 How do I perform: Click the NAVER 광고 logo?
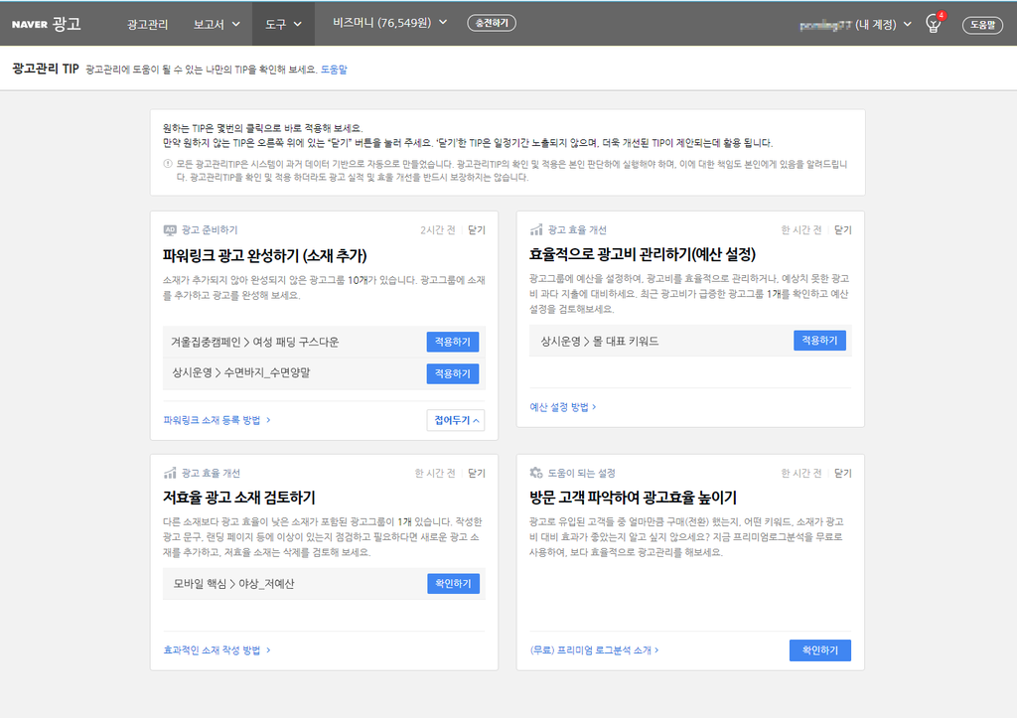[x=46, y=24]
